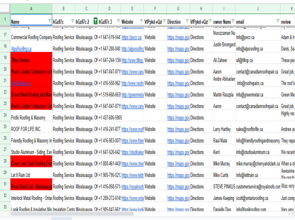Open the hGz87c column filter icon
Screen dimensions: 295x220
click(x=72, y=21)
